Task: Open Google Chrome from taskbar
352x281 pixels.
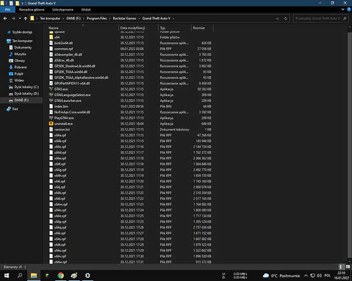Action: click(x=61, y=275)
